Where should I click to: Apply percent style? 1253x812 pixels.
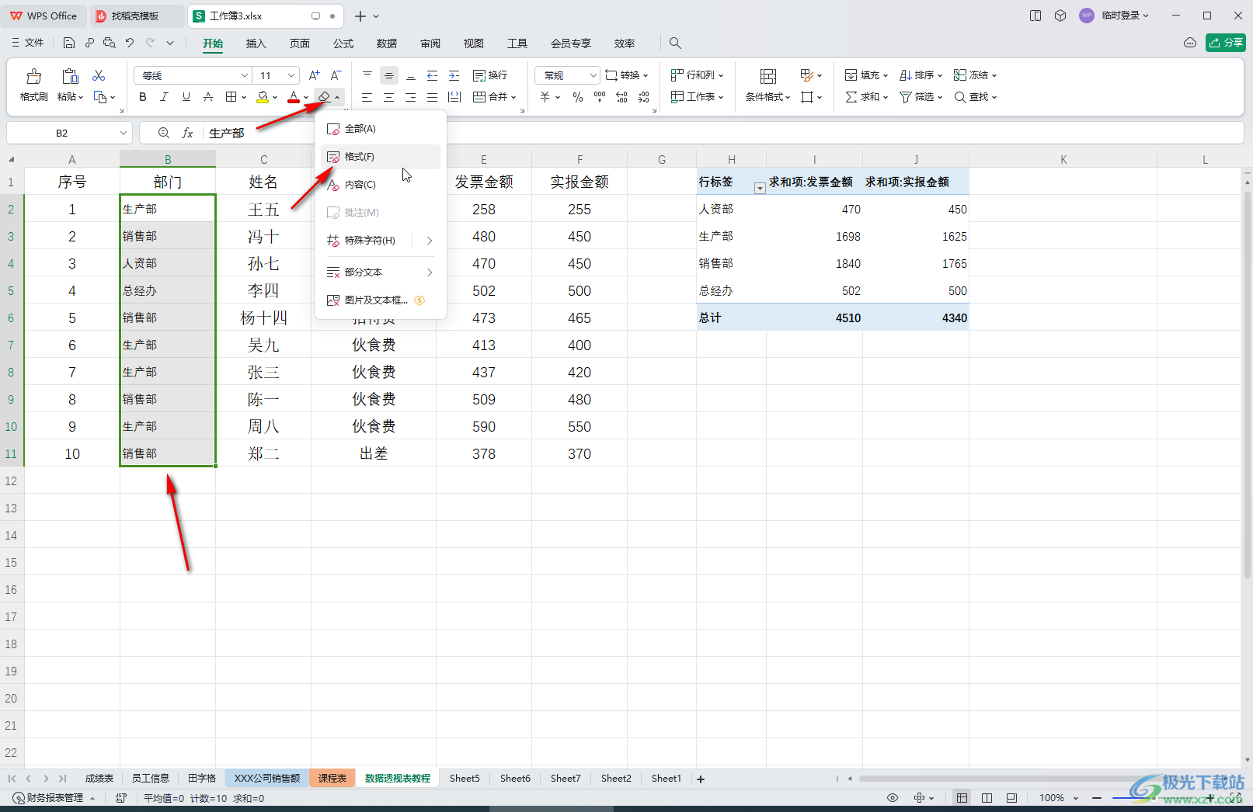point(578,97)
